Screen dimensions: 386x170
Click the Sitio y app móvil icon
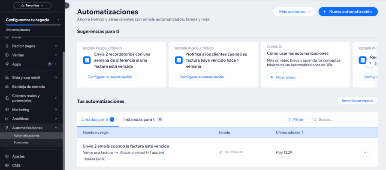pos(7,78)
